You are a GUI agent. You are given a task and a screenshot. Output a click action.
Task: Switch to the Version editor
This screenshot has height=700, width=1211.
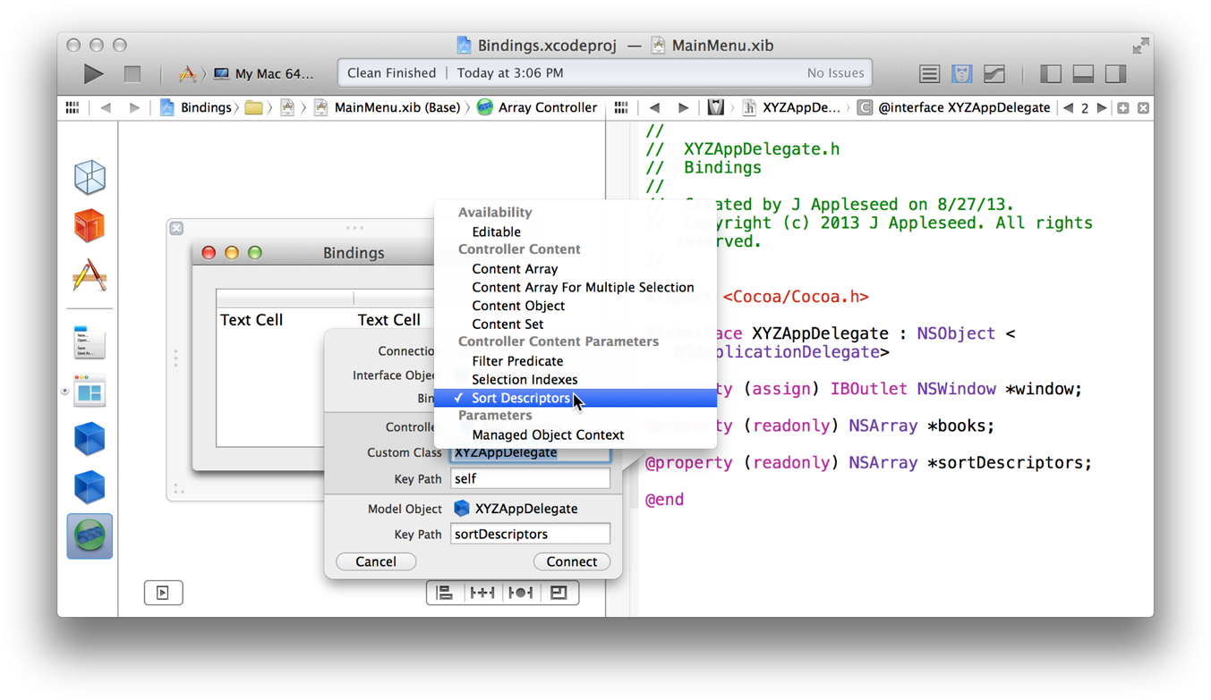click(x=994, y=74)
